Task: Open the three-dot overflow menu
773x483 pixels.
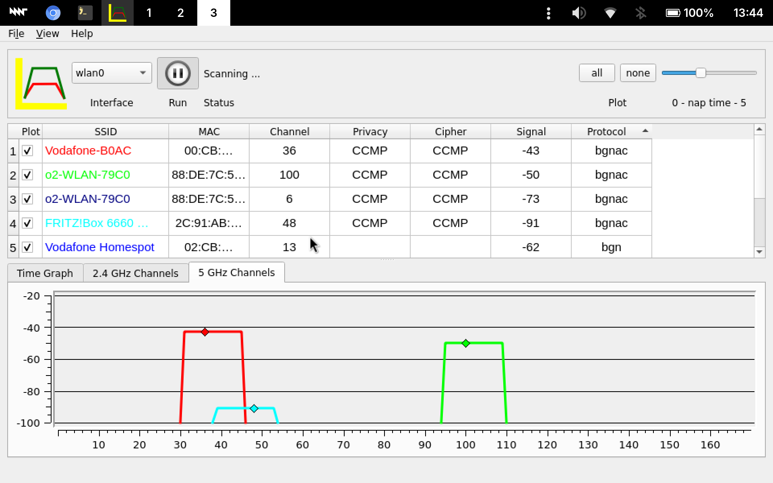Action: click(548, 13)
